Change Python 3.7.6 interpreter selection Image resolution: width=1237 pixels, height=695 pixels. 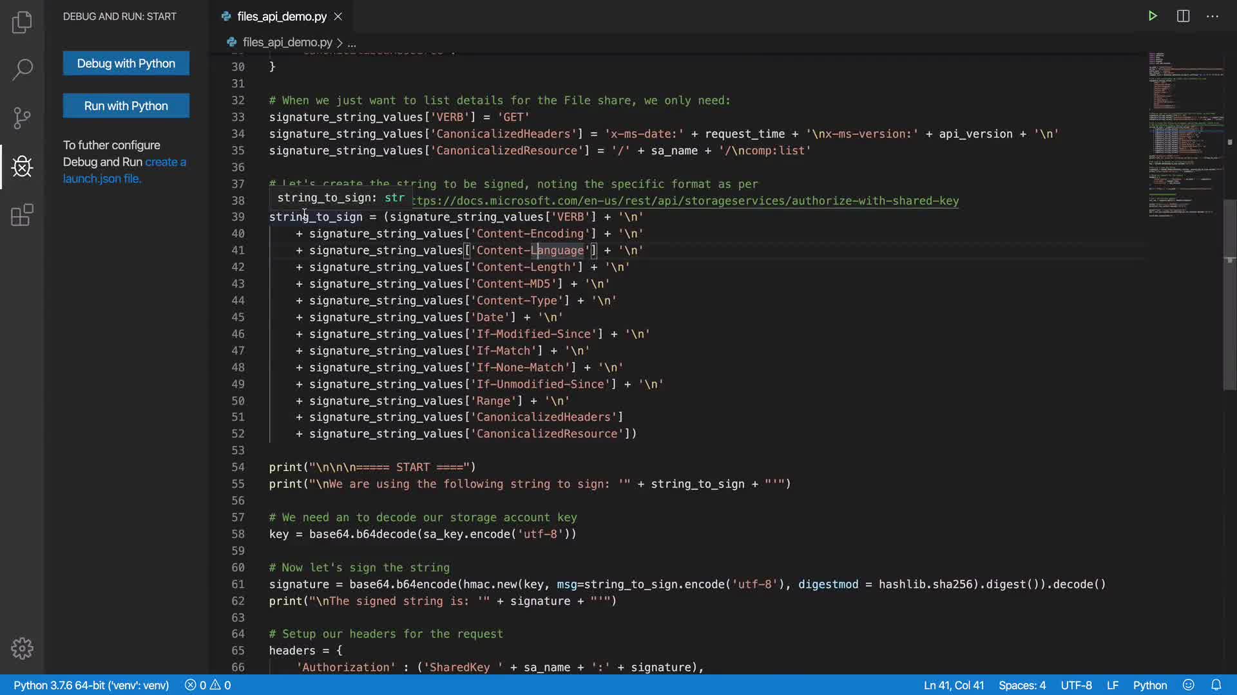pyautogui.click(x=91, y=685)
